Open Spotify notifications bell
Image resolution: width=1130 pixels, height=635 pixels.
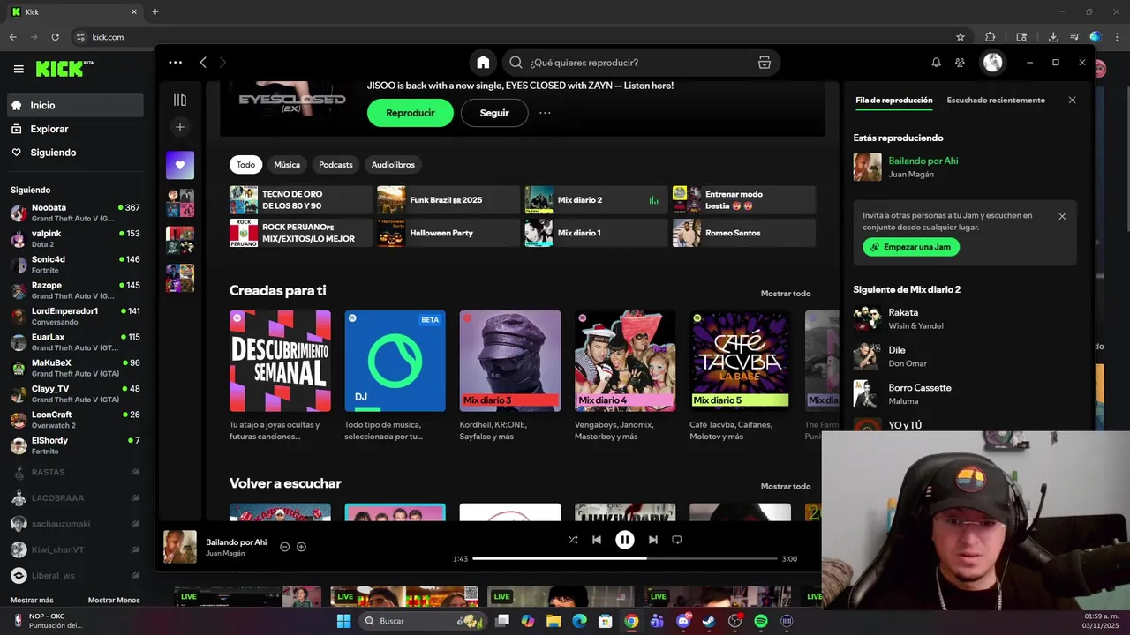pos(936,63)
